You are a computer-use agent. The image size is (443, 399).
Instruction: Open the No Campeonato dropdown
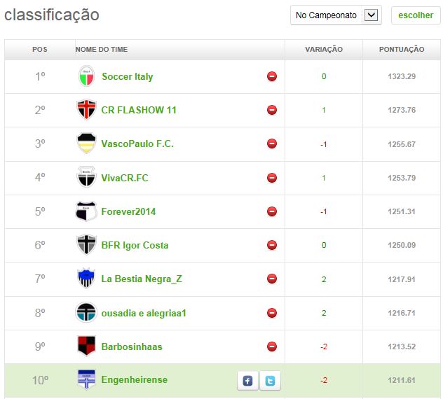tap(336, 15)
